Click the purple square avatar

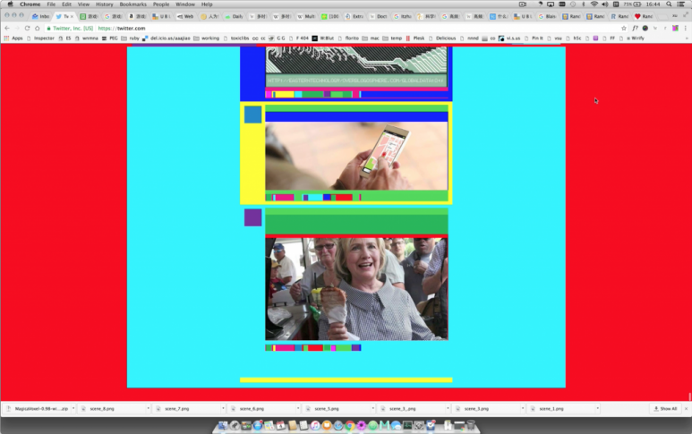pos(253,217)
